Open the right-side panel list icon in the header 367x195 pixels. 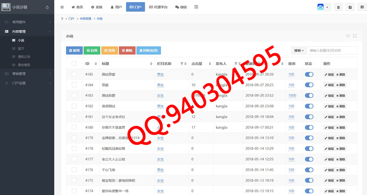(x=361, y=7)
